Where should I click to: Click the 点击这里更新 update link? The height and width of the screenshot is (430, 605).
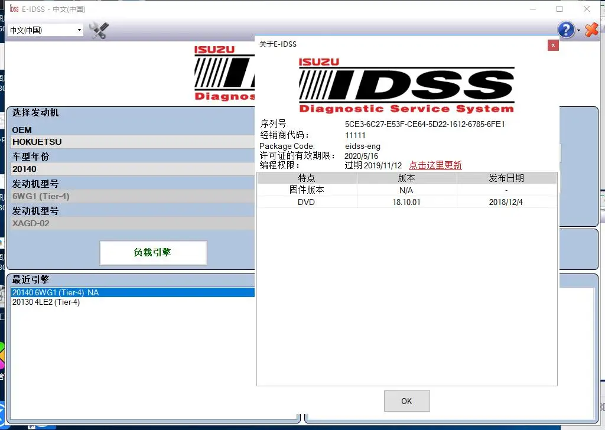pos(435,165)
